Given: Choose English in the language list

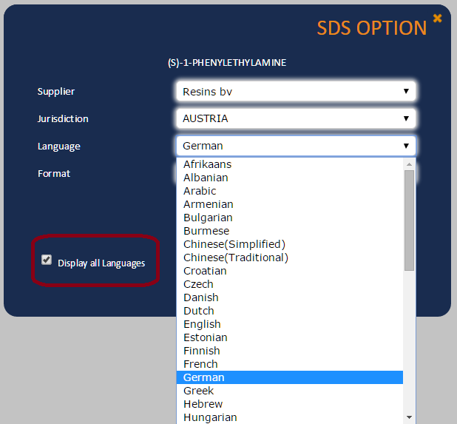Looking at the screenshot, I should [x=290, y=324].
